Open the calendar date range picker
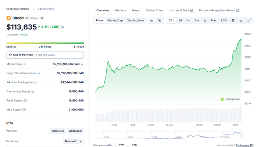The image size is (258, 147). click(233, 20)
